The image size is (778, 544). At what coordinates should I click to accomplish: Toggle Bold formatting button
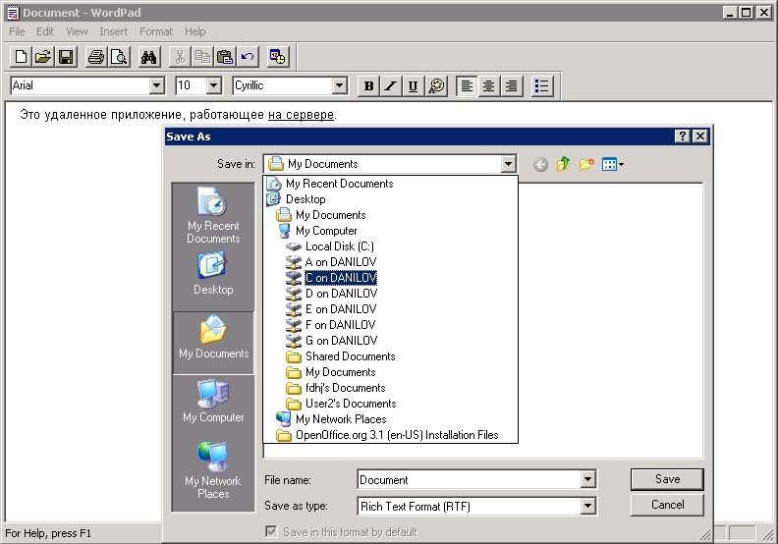point(368,86)
